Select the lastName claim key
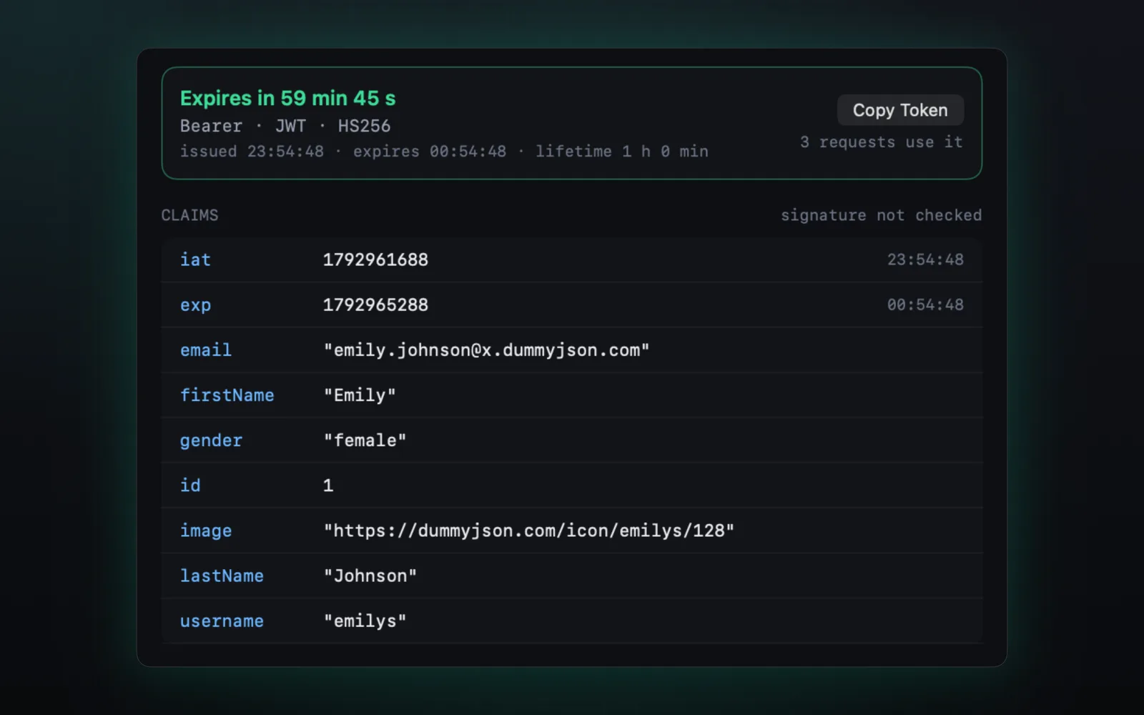This screenshot has width=1144, height=715. 222,576
